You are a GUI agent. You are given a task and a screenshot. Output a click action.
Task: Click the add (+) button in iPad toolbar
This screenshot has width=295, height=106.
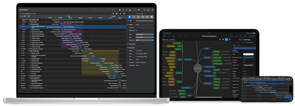(169, 36)
